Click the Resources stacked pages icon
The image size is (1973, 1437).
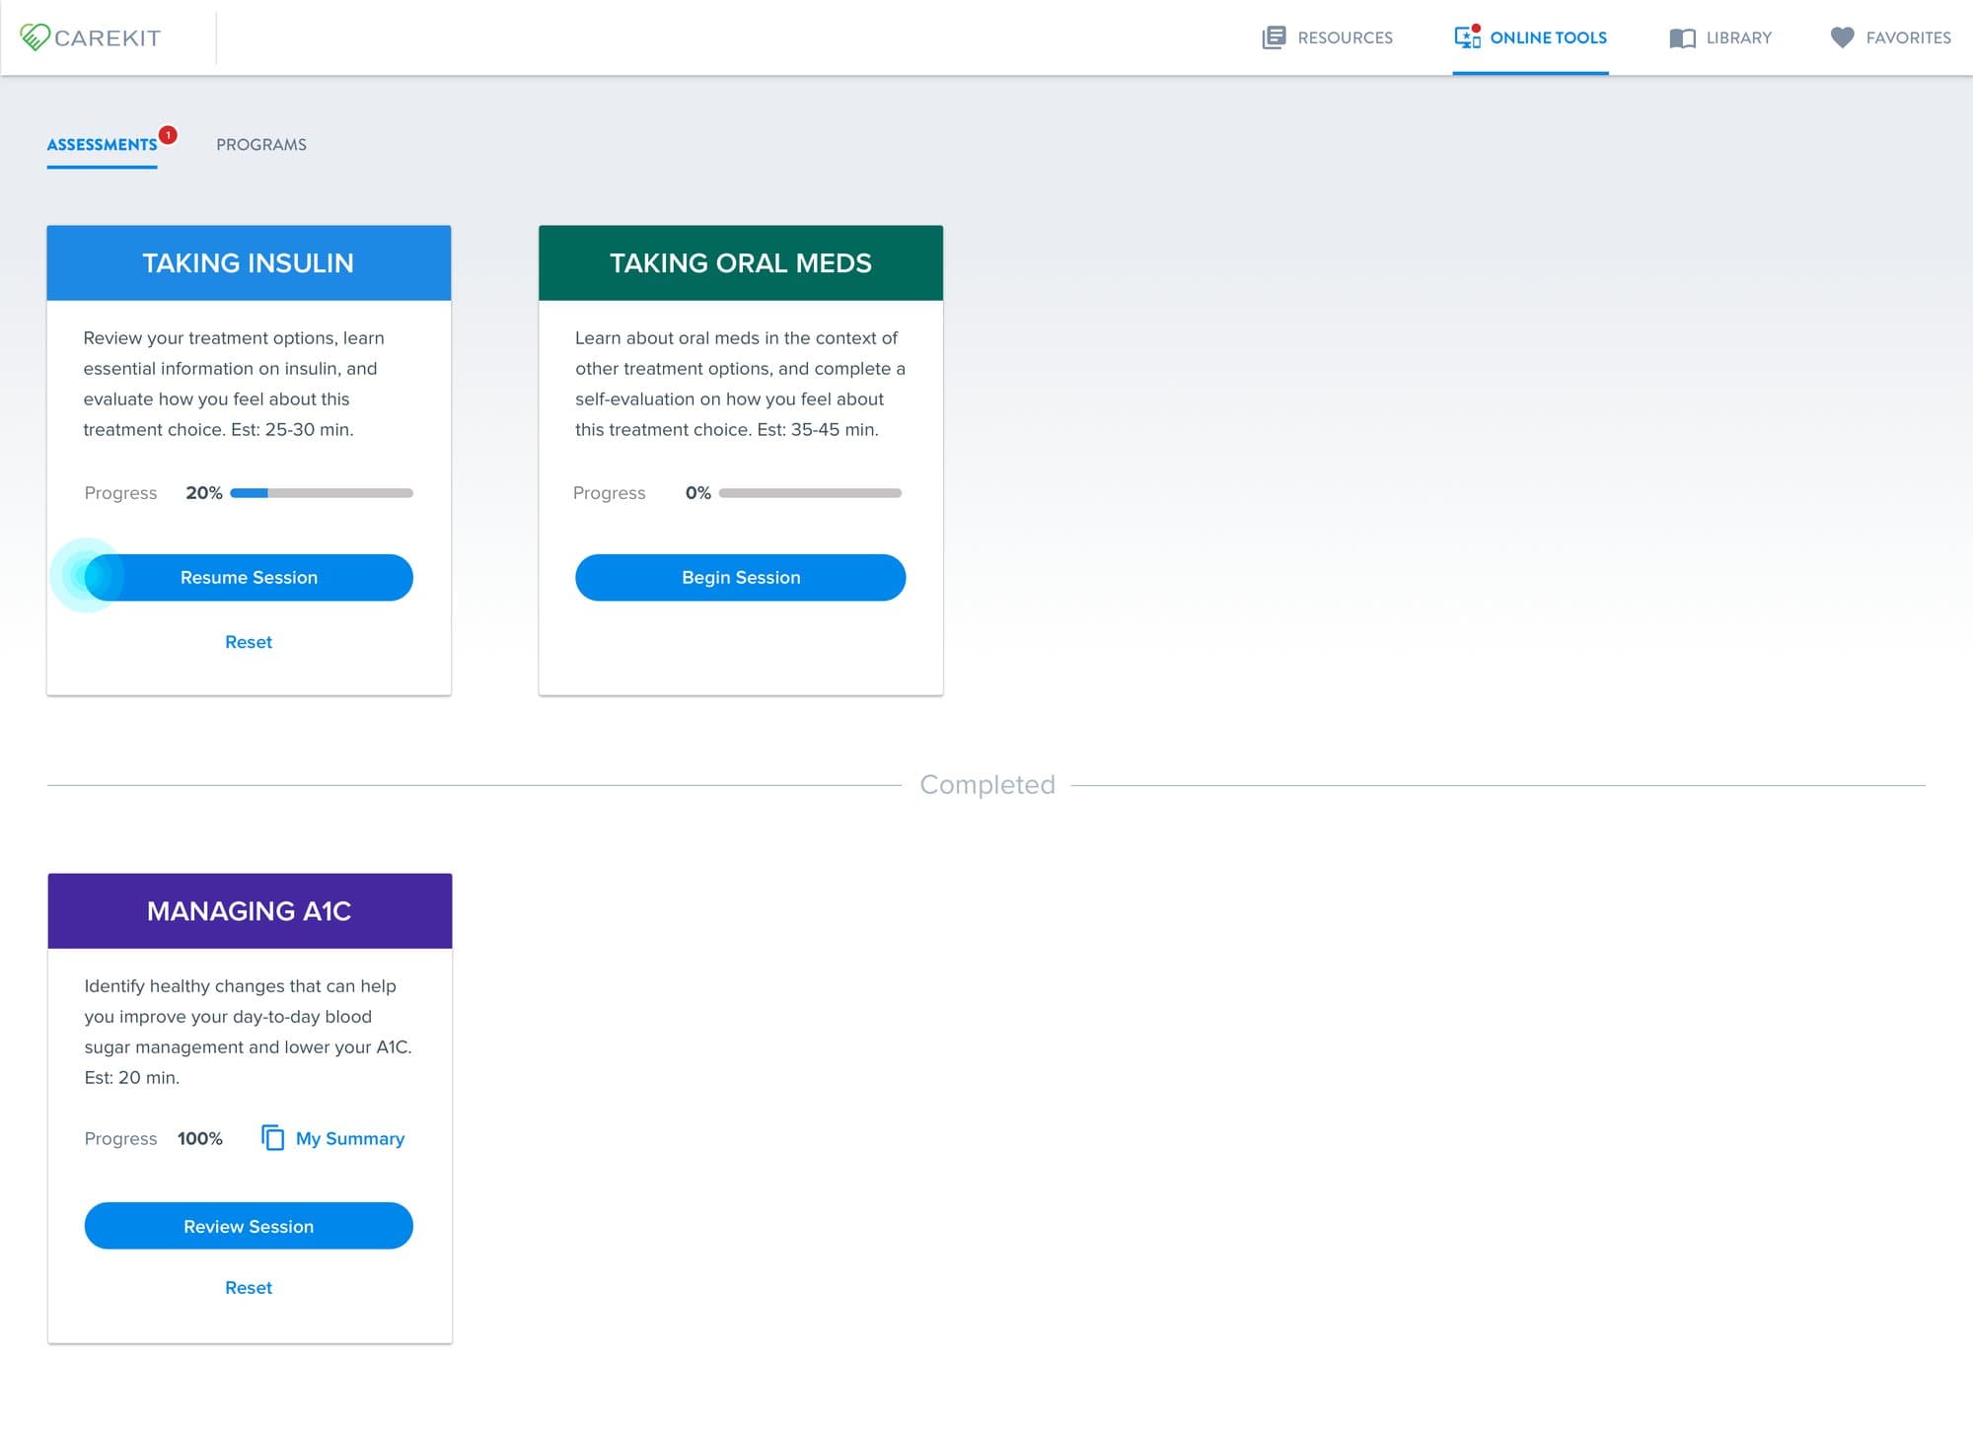click(1274, 37)
